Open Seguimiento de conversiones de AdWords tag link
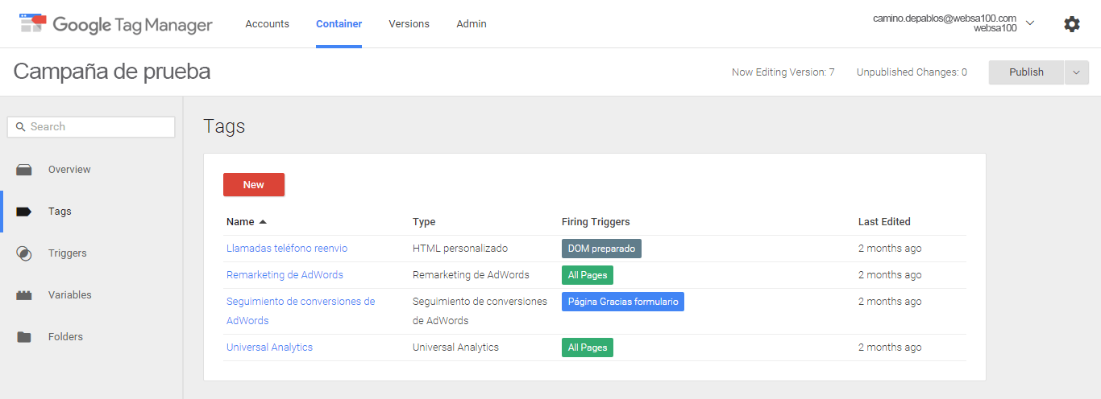1101x399 pixels. [301, 311]
